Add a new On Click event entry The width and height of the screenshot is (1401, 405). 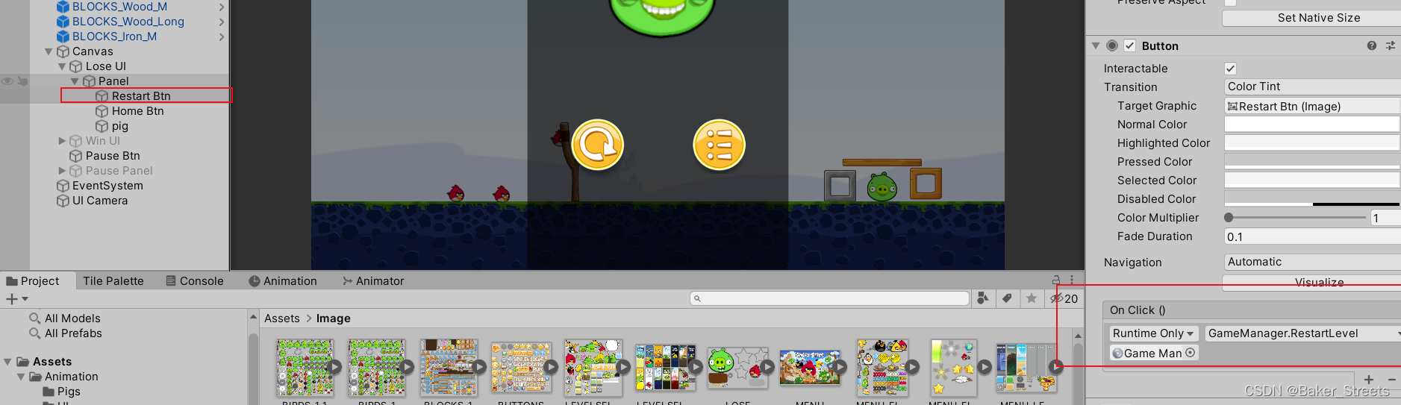pyautogui.click(x=1369, y=380)
